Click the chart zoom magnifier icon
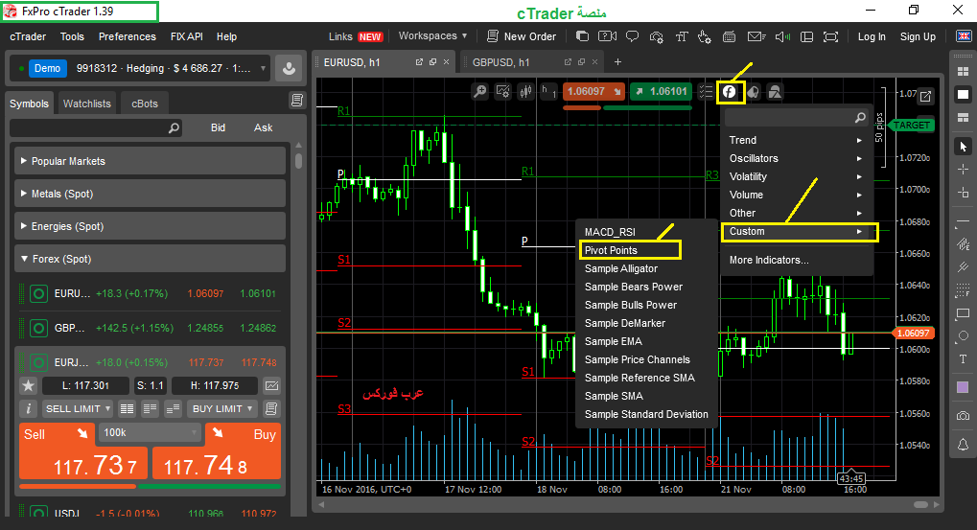 pyautogui.click(x=479, y=92)
